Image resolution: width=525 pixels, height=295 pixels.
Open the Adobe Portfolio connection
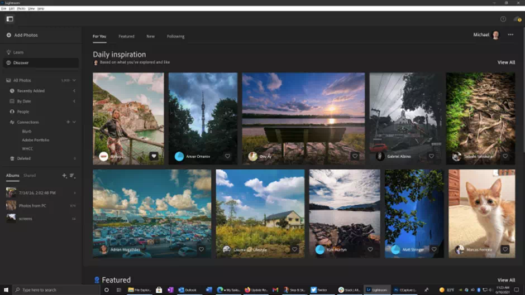pos(36,140)
